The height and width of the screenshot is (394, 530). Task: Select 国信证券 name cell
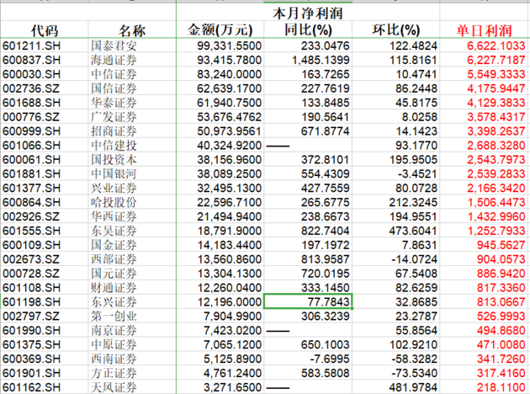pyautogui.click(x=132, y=88)
